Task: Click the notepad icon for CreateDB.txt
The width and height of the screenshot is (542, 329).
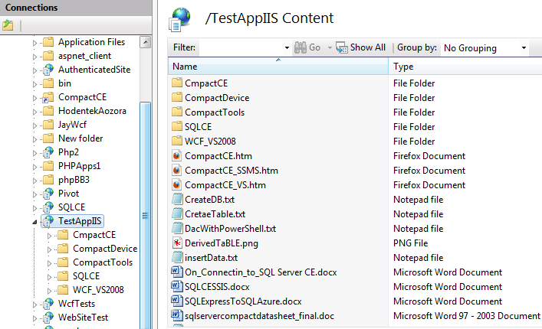Action: [177, 199]
